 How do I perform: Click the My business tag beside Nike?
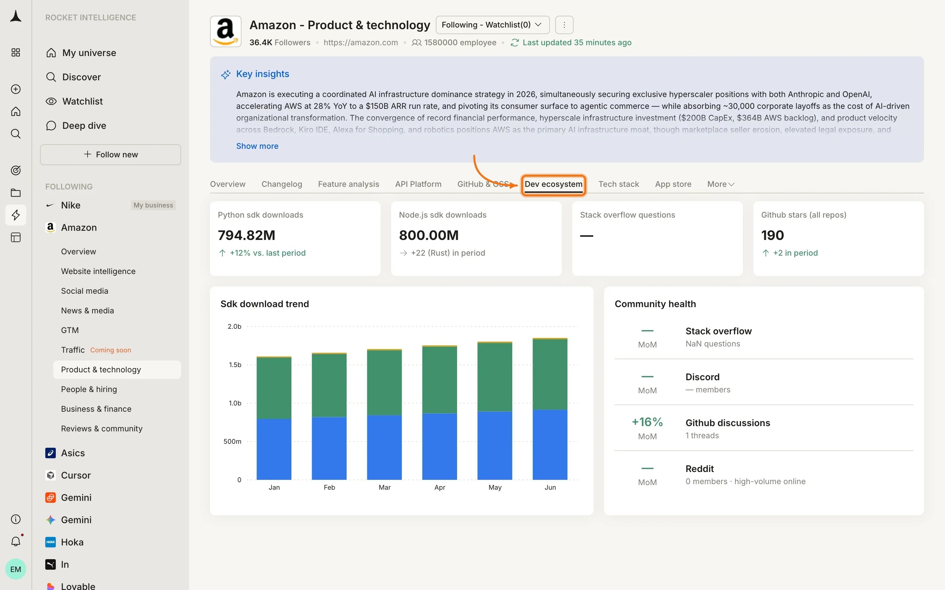pyautogui.click(x=153, y=205)
